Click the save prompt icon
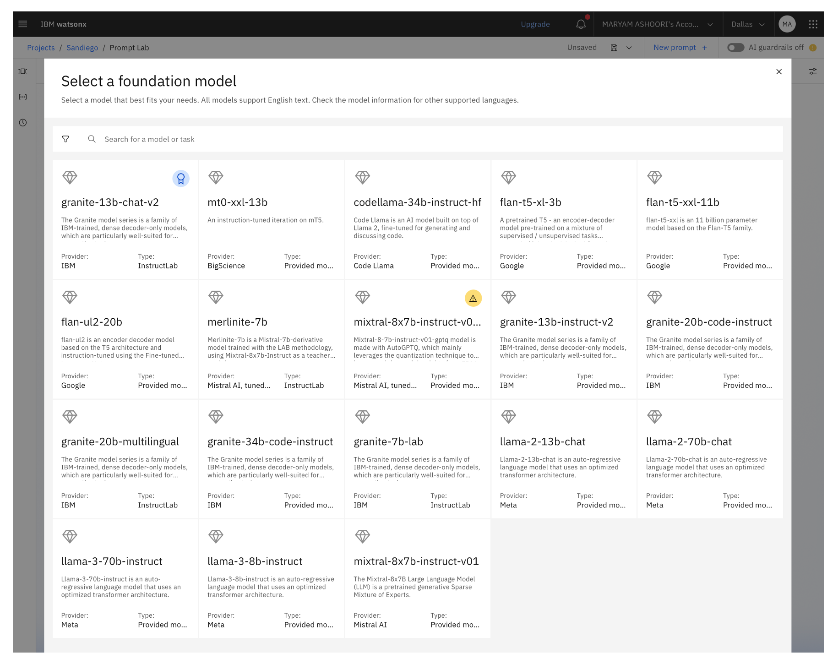This screenshot has height=664, width=838. coord(613,47)
